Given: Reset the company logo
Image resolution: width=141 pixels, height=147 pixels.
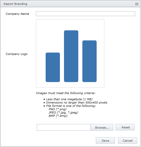Looking at the screenshot, I should pos(125,127).
